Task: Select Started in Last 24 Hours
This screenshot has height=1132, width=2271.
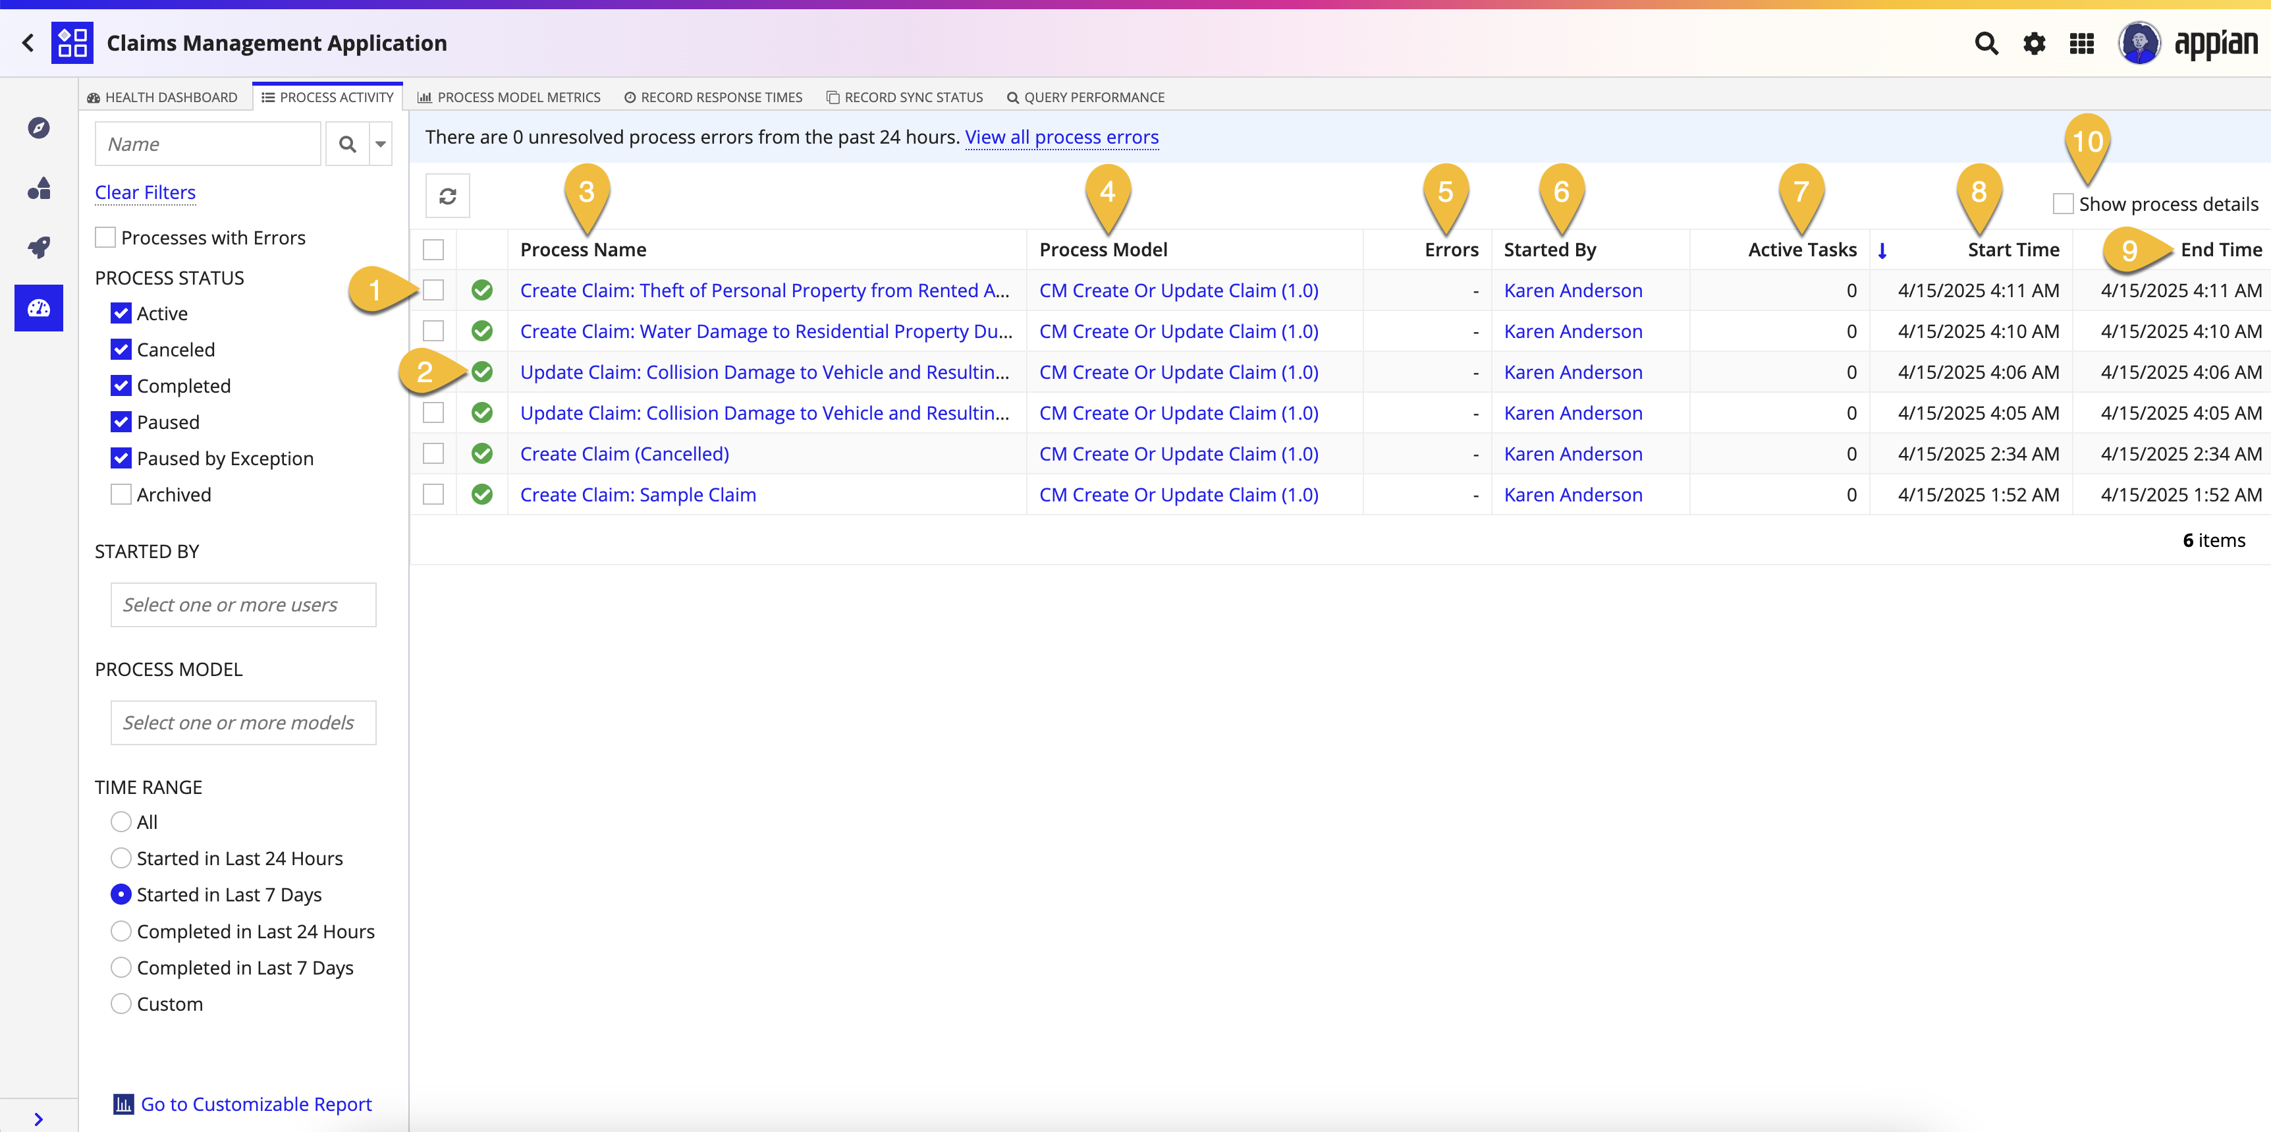Action: 122,858
